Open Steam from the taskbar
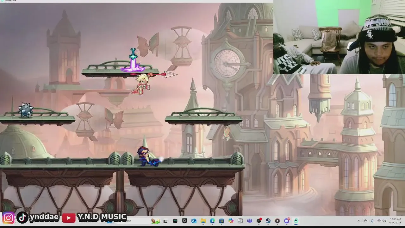The image size is (405, 228). 268,221
